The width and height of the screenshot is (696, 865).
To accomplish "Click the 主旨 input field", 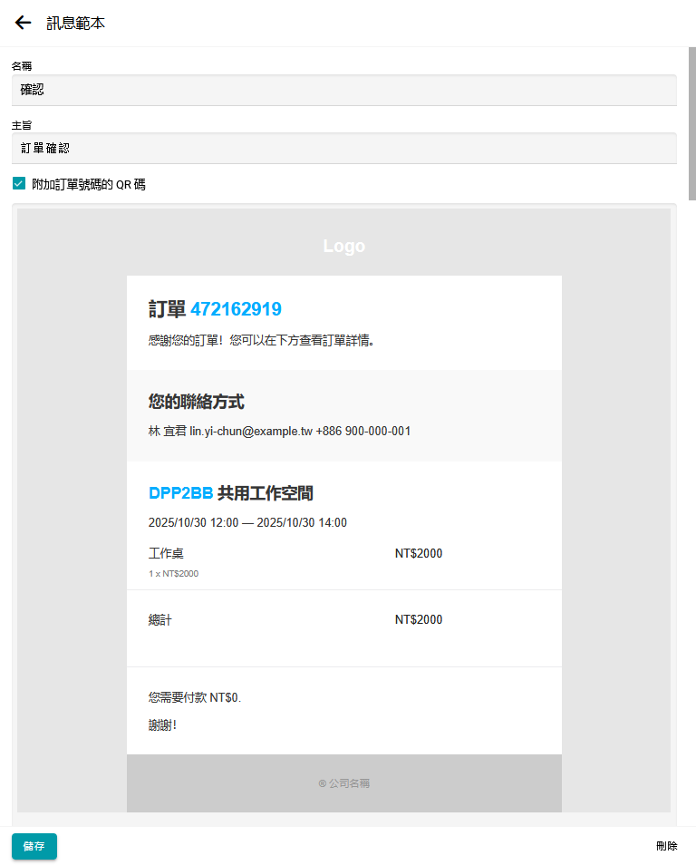I will (344, 148).
